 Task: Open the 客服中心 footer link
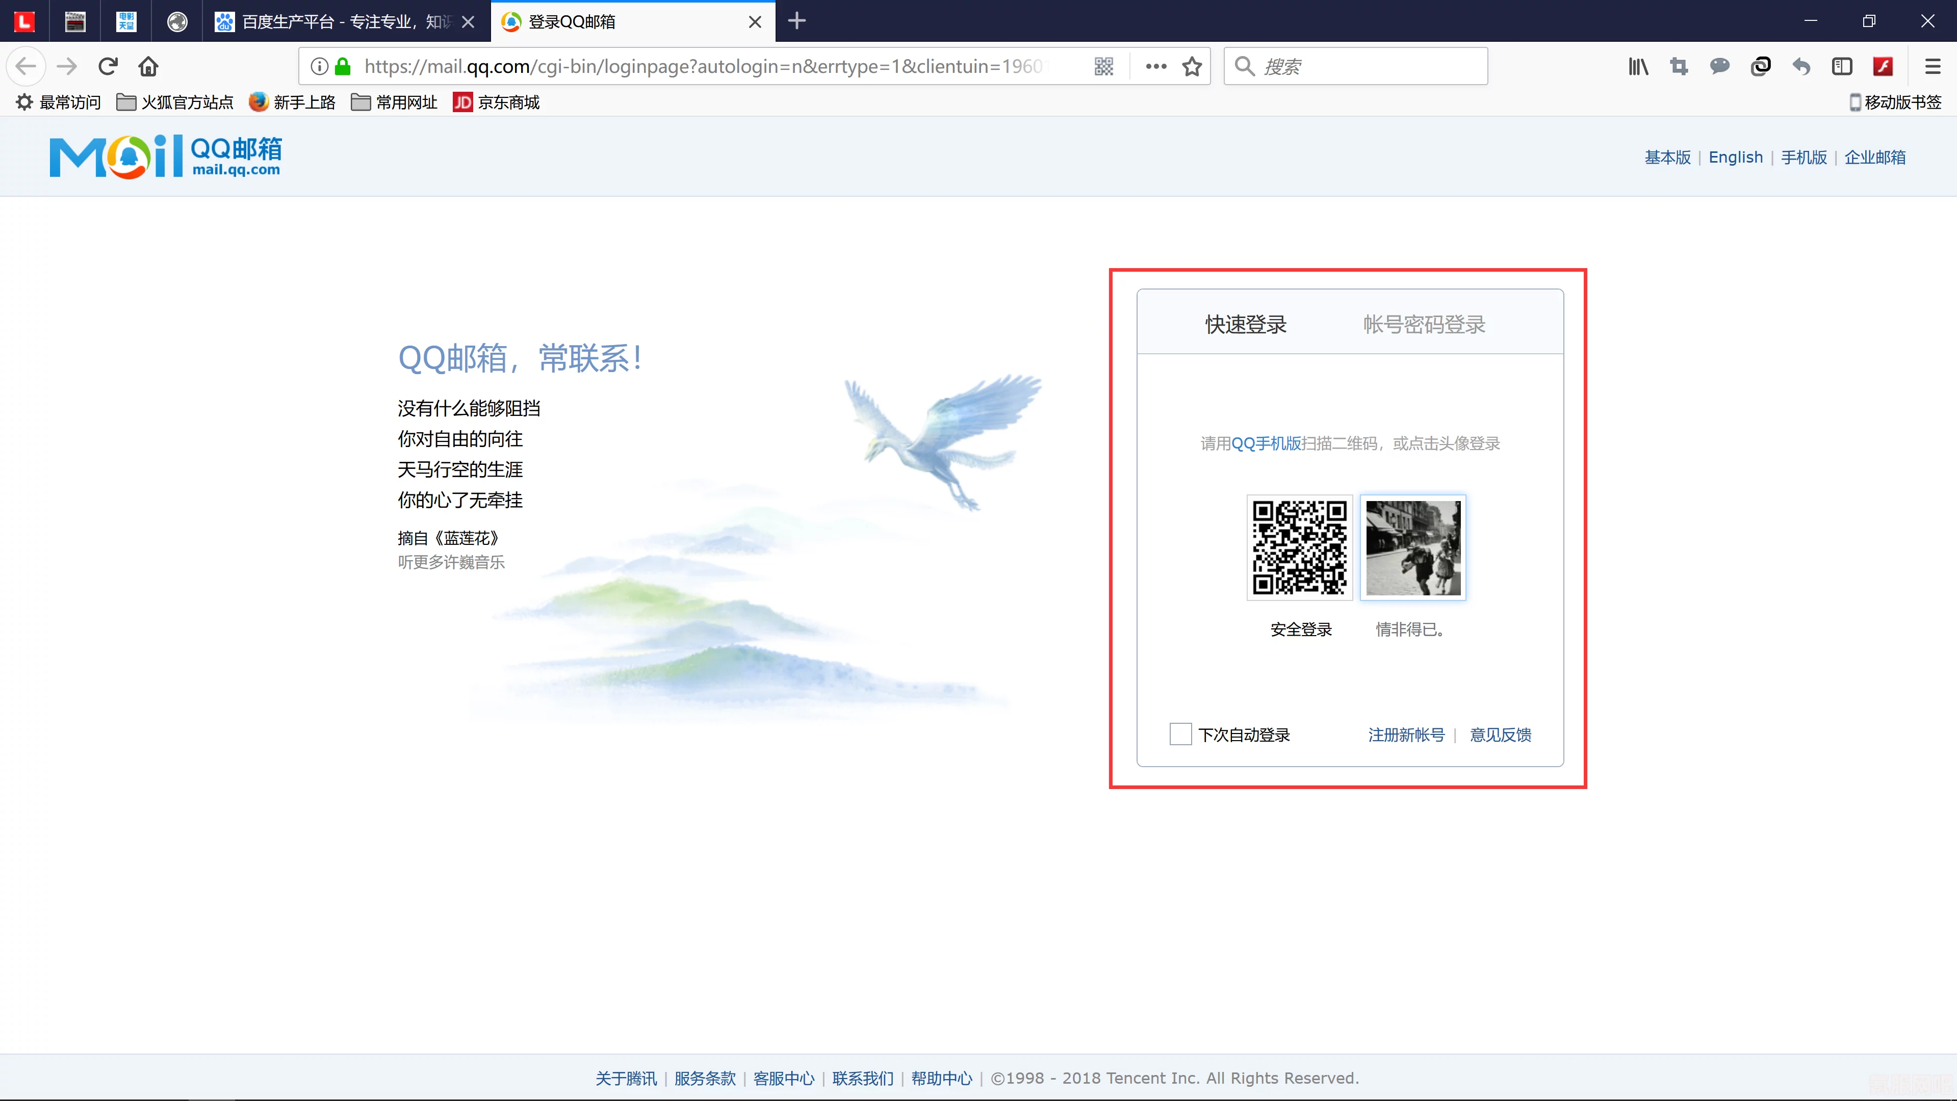pos(784,1078)
